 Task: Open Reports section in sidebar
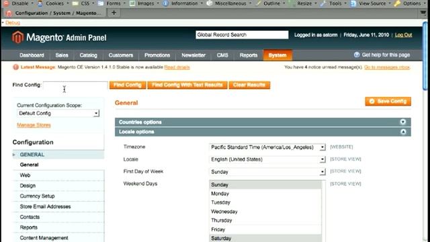58,227
